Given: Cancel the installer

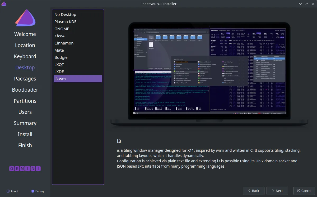Looking at the screenshot, I should pyautogui.click(x=304, y=191).
